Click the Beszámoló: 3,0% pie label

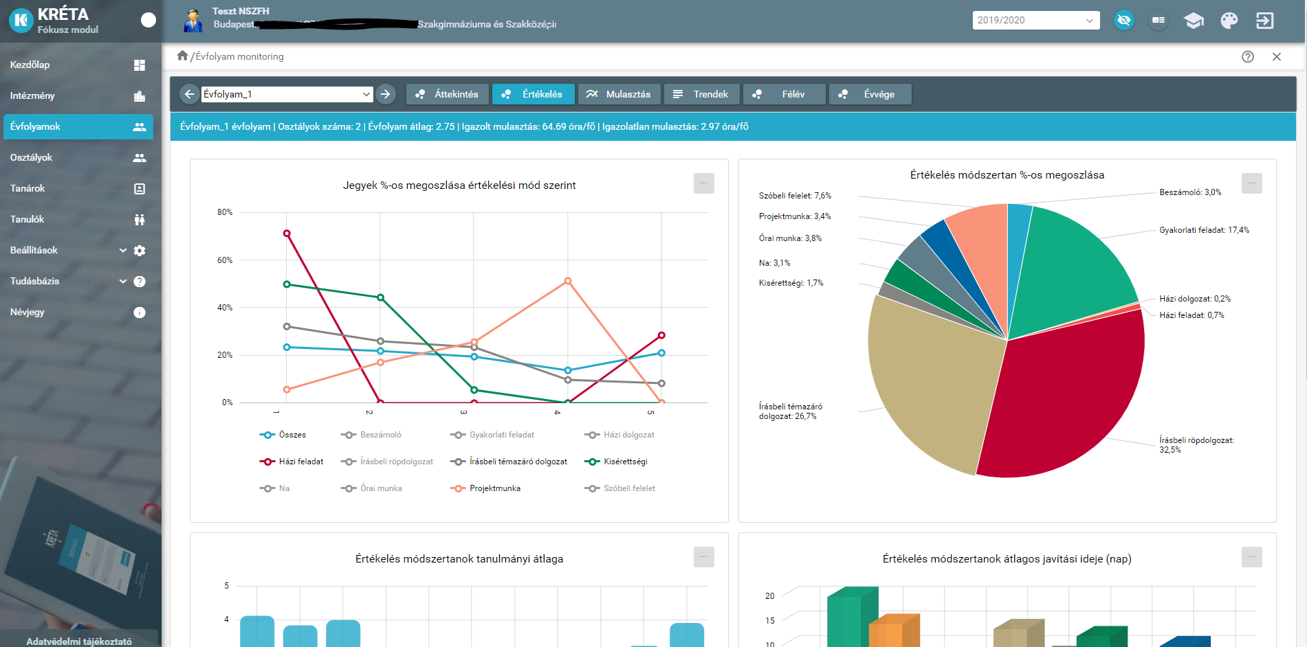(1190, 192)
